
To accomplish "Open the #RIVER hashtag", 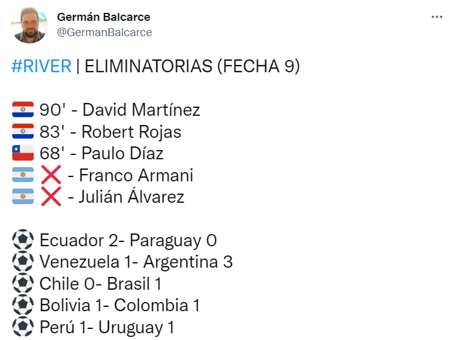I will click(x=42, y=66).
